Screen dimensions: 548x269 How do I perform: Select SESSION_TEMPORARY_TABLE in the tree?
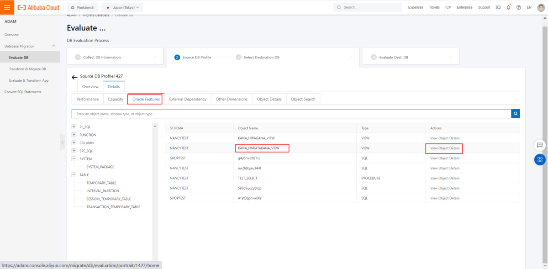[x=109, y=199]
